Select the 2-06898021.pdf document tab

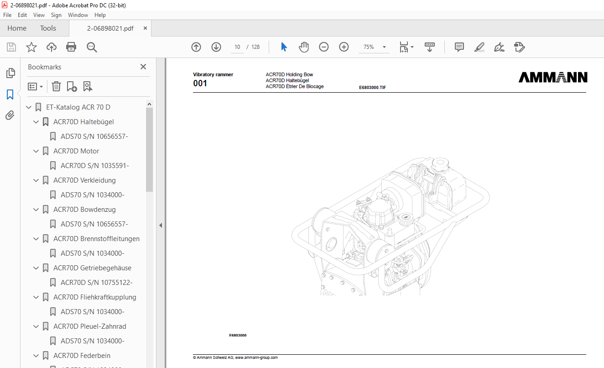tap(110, 28)
